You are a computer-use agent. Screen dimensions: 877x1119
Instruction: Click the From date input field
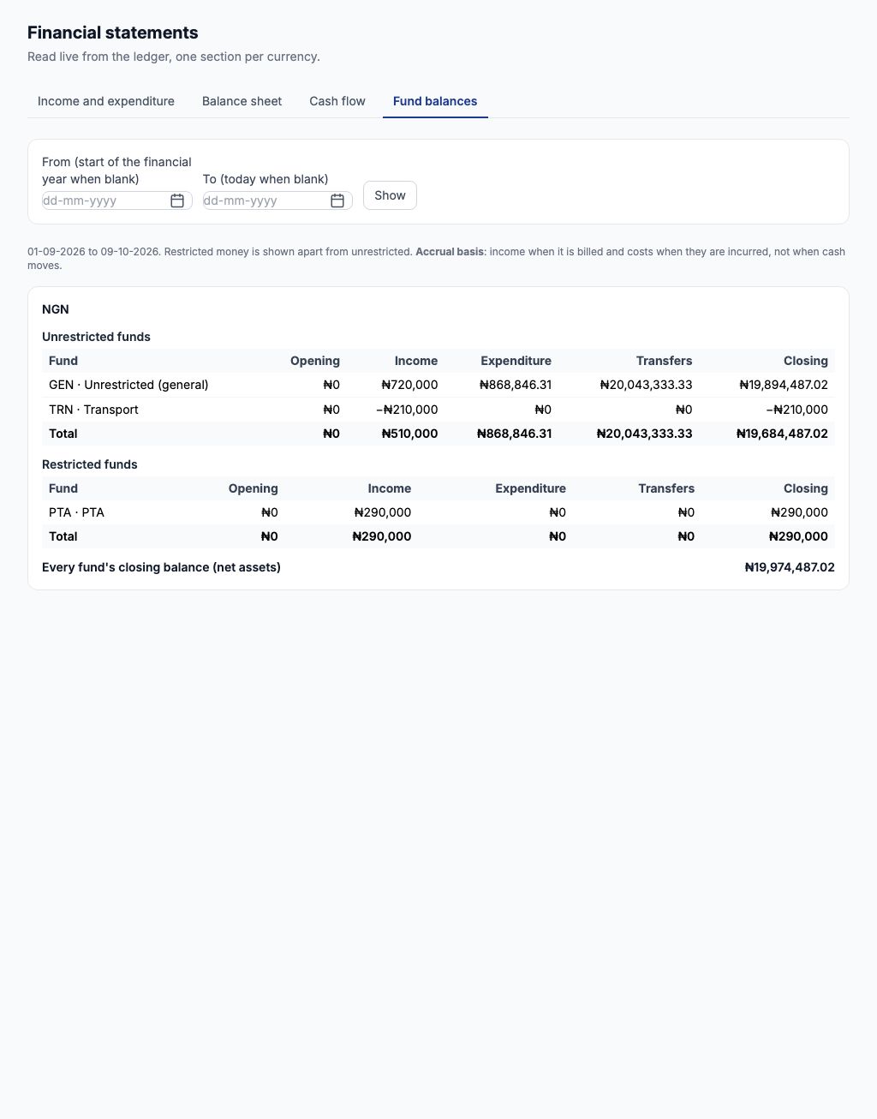[x=116, y=200]
